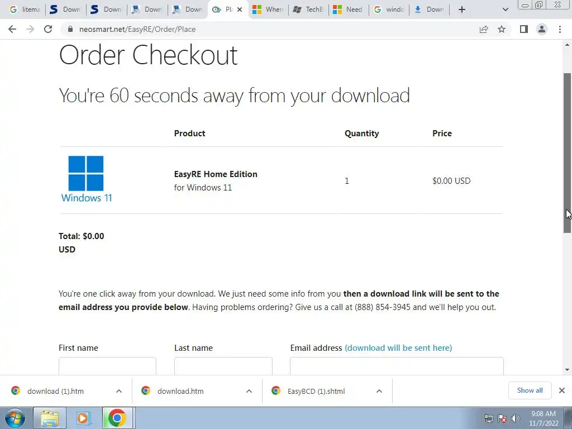This screenshot has width=572, height=429.
Task: Click into the Email address field
Action: 397,366
